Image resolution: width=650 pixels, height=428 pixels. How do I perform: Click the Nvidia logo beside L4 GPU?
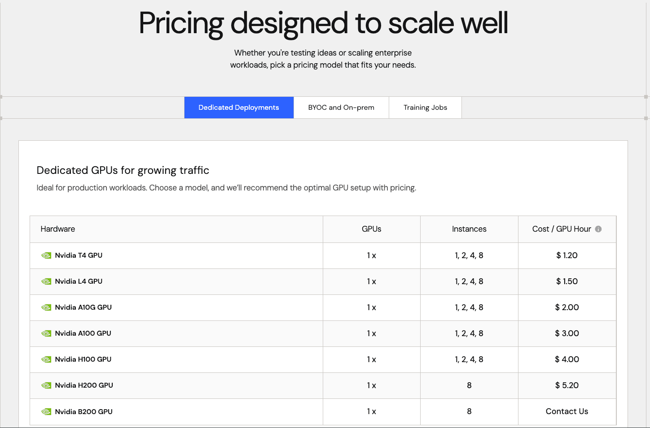point(46,281)
